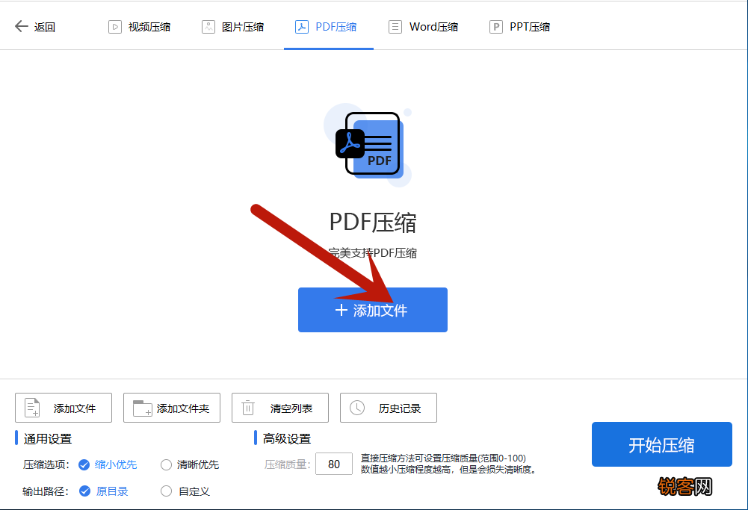Click the PDF icon in the tab bar

pyautogui.click(x=302, y=27)
